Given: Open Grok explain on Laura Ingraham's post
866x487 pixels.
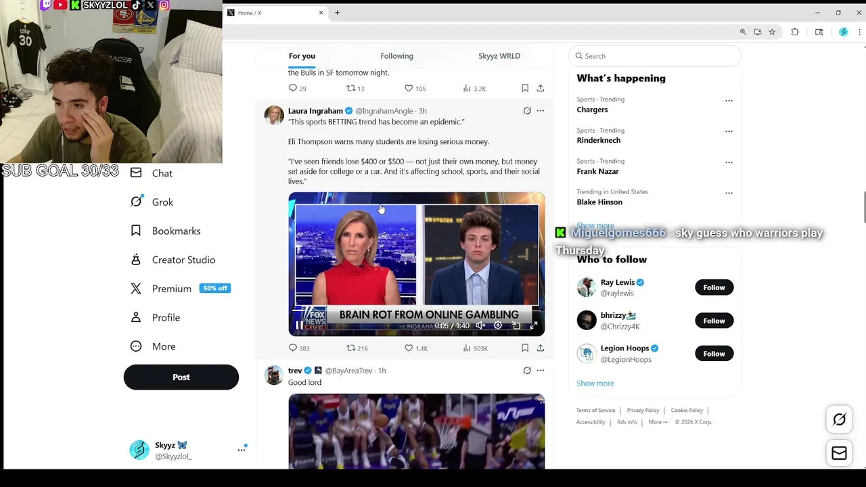Looking at the screenshot, I should (x=527, y=111).
